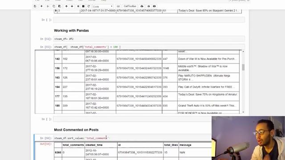
Task: Restart kernel with circular arrow icon
Action: click(x=89, y=6)
